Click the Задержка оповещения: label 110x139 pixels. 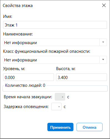tap(26, 107)
